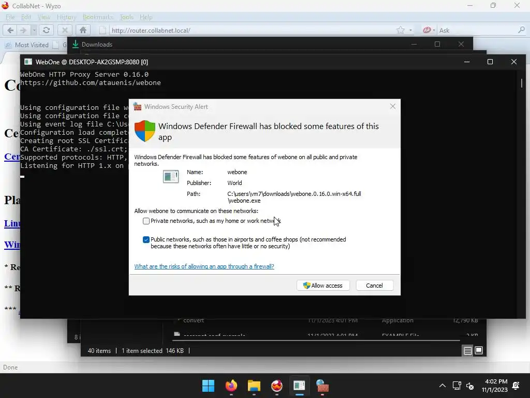Open the navigation history dropdown arrow
Image resolution: width=530 pixels, height=398 pixels.
point(34,30)
